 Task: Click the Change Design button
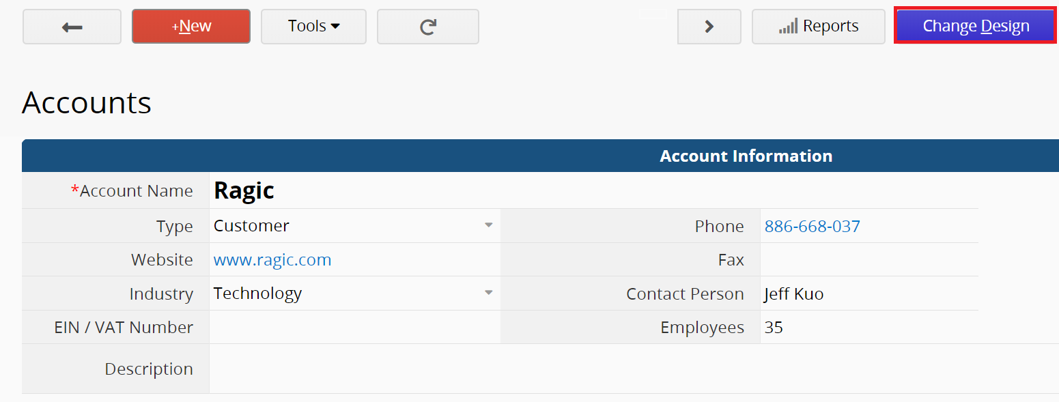[976, 26]
